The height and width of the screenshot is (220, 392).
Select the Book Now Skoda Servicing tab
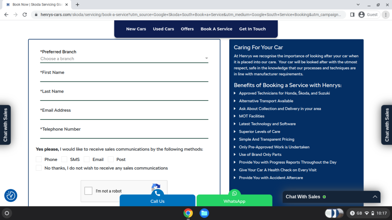(37, 4)
